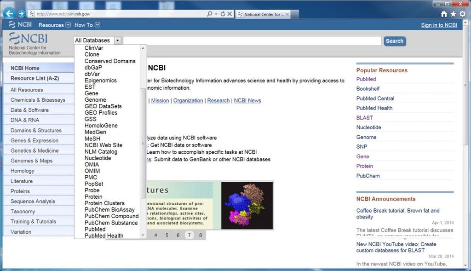The height and width of the screenshot is (271, 471).
Task: Select PubMed Health in the dropdown list
Action: point(104,236)
